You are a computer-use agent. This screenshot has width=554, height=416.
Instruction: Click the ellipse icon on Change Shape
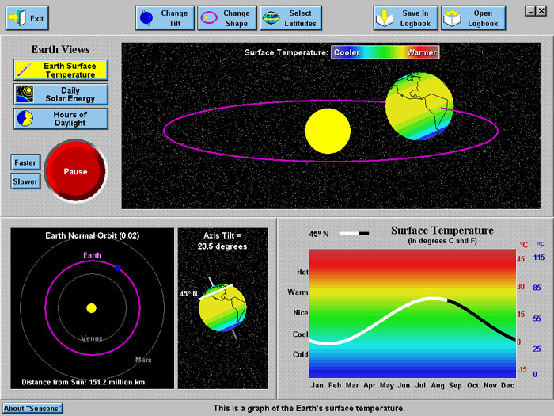(x=209, y=17)
